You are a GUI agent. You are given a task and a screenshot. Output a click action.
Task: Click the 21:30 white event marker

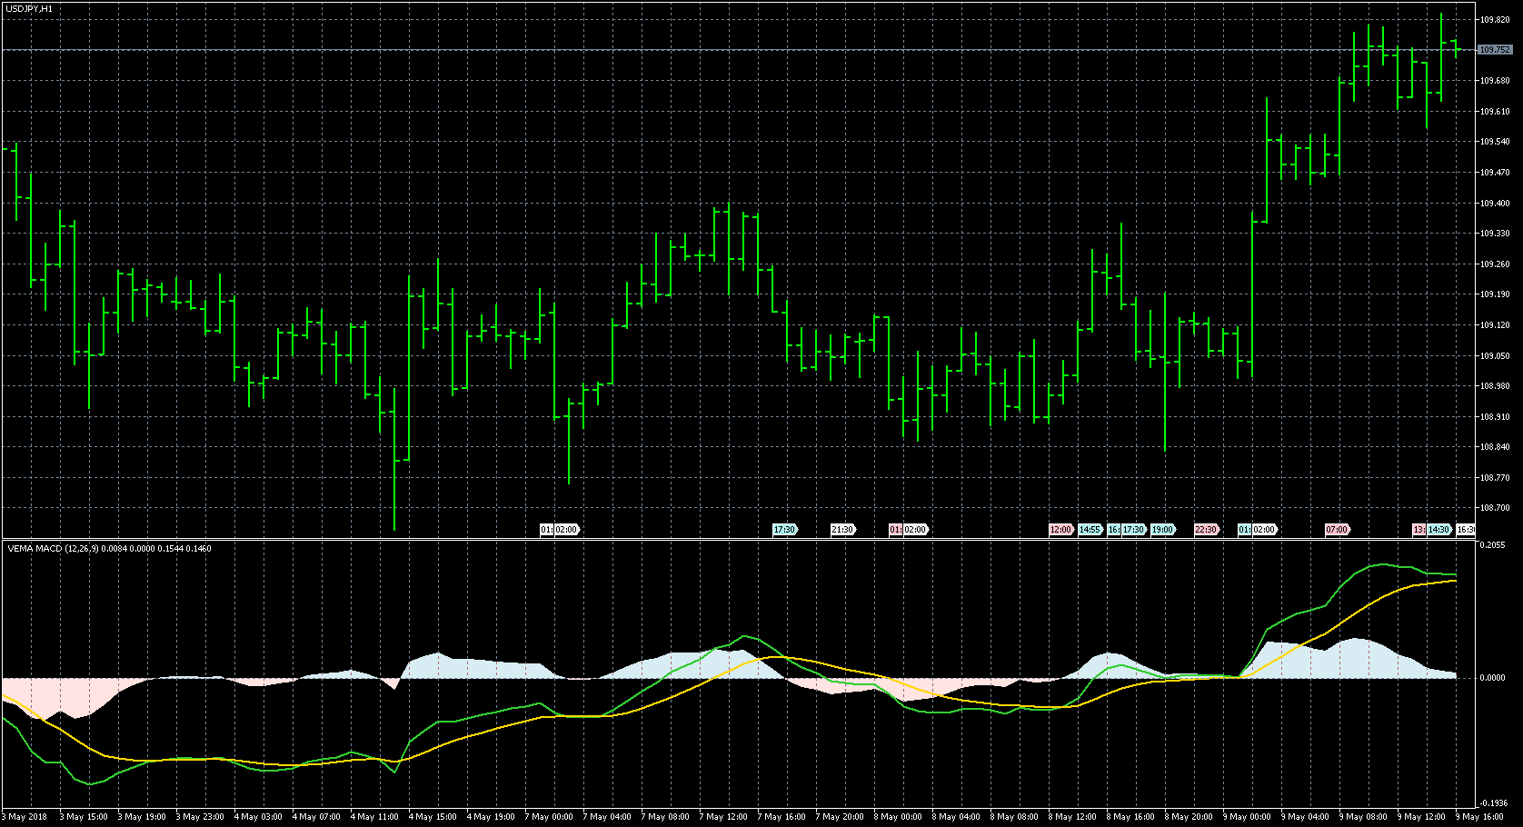(842, 530)
